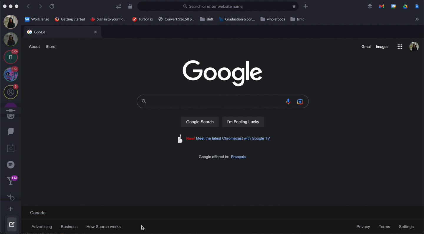This screenshot has height=234, width=424.
Task: Open How Search works link
Action: [103, 227]
